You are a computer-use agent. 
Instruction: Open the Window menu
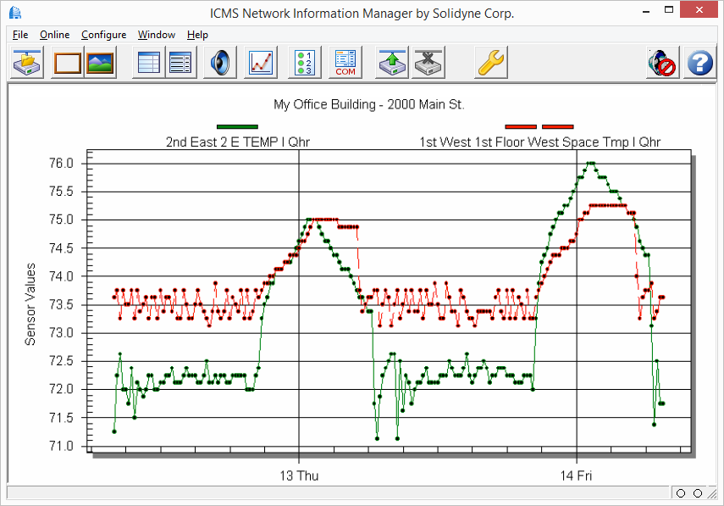[156, 35]
